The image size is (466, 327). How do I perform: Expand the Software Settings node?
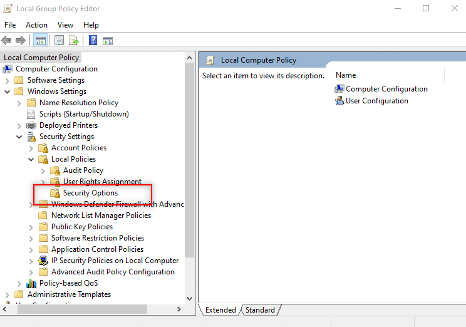coord(8,81)
